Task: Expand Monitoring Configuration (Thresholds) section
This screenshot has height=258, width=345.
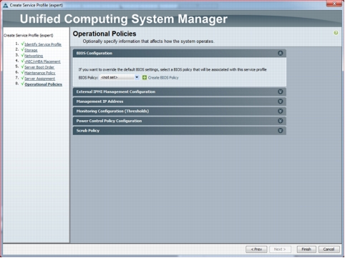Action: (281, 111)
